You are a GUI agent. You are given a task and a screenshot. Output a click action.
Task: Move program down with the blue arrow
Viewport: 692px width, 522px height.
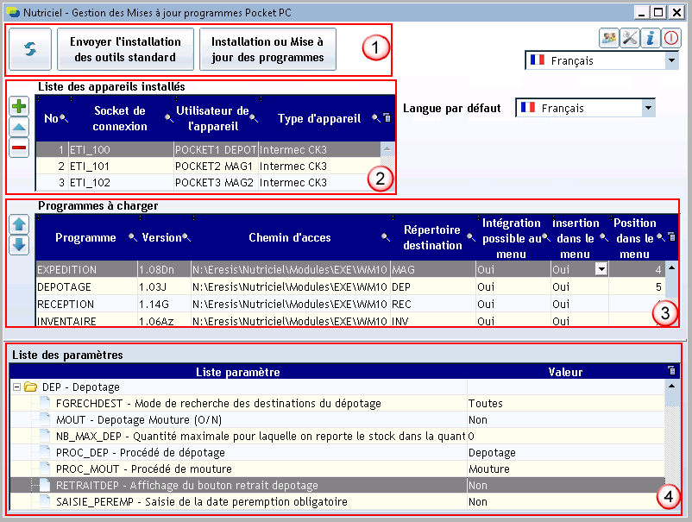point(19,245)
